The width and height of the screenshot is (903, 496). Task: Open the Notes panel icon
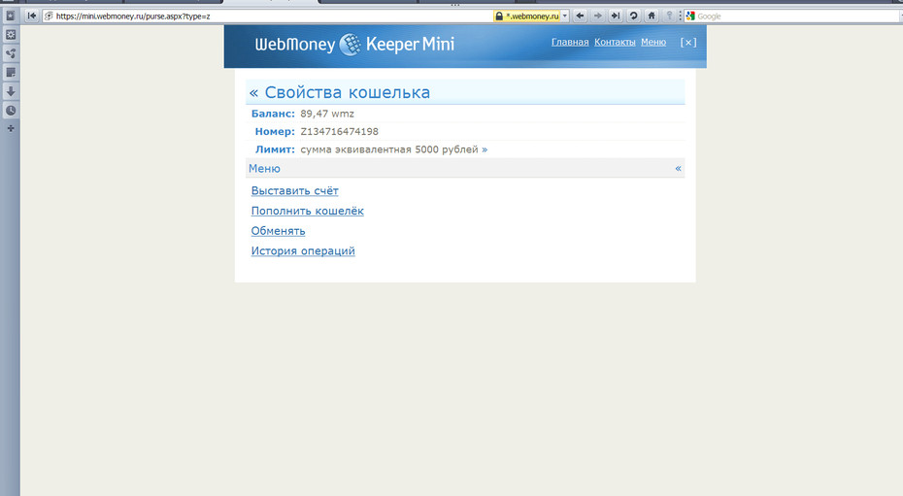tap(11, 73)
